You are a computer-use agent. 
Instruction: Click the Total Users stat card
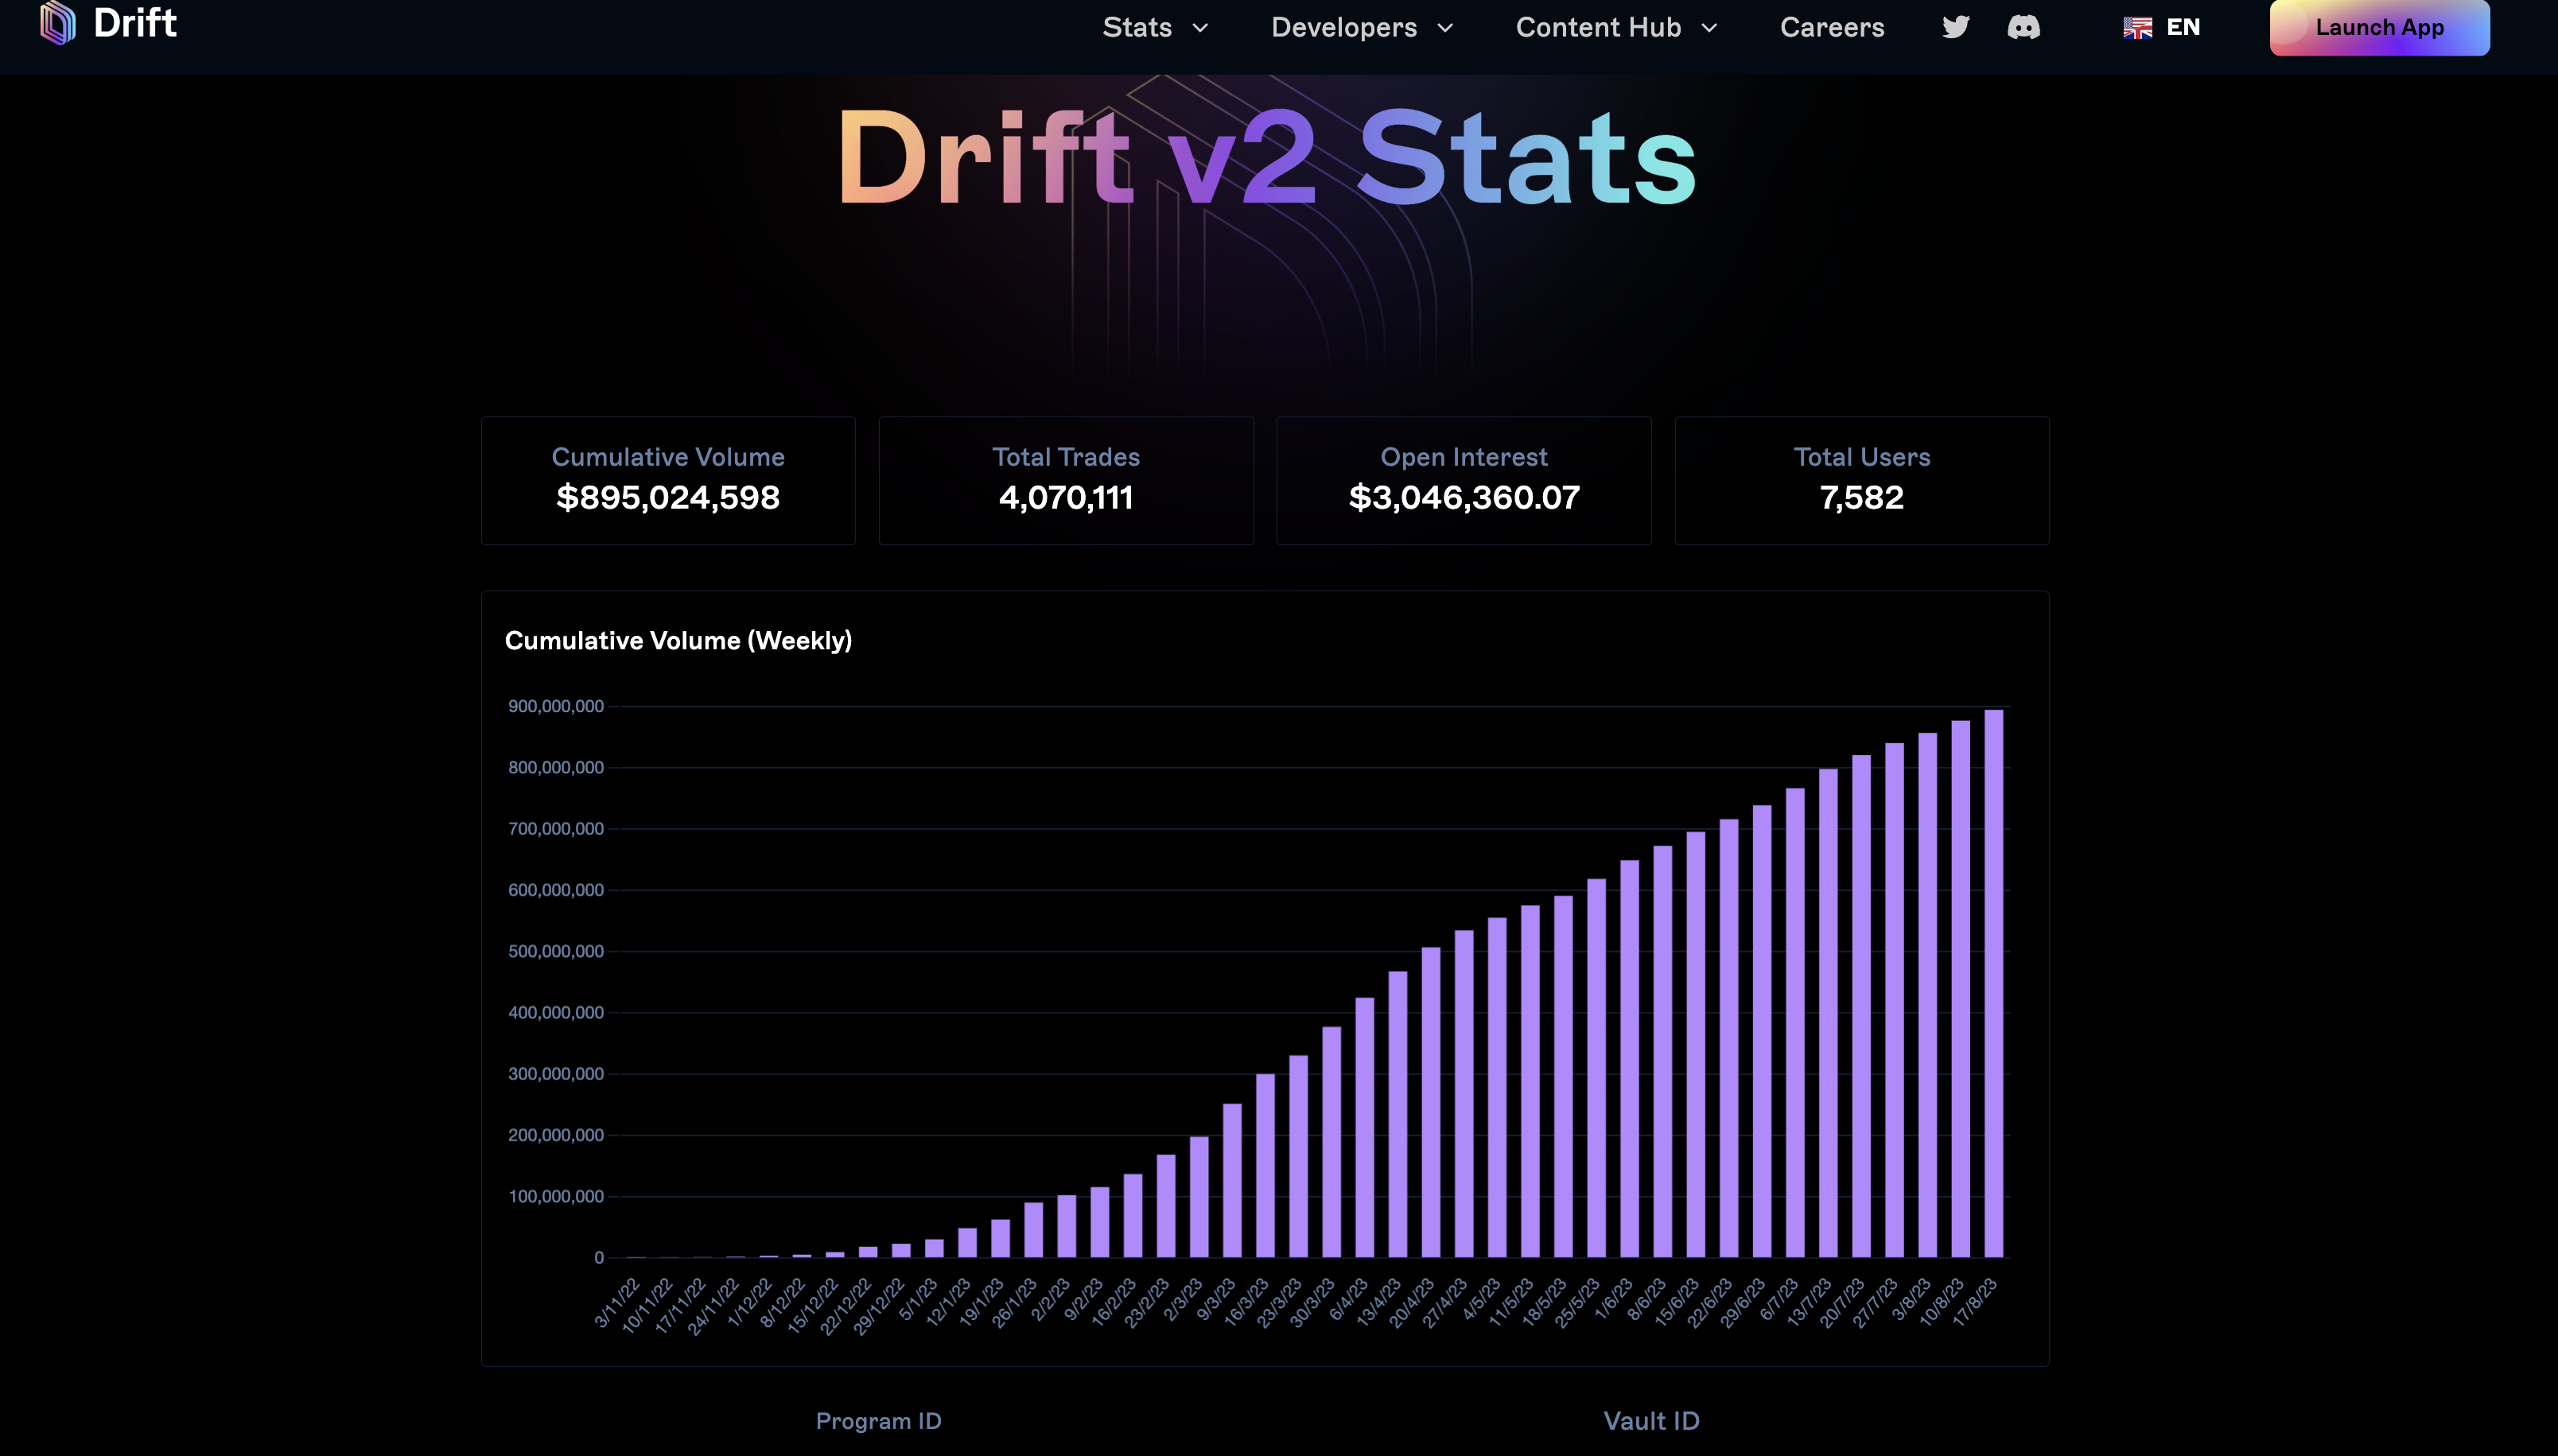click(1861, 480)
